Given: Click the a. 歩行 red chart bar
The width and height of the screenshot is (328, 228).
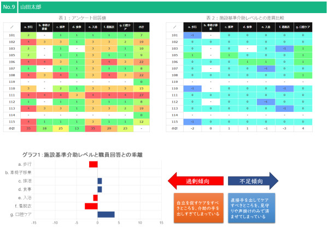Looking at the screenshot, I should pos(93,164).
